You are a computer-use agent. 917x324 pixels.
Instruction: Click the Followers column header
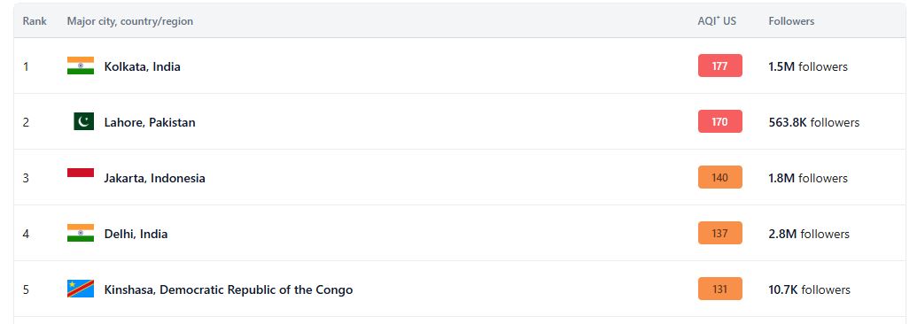[x=791, y=21]
